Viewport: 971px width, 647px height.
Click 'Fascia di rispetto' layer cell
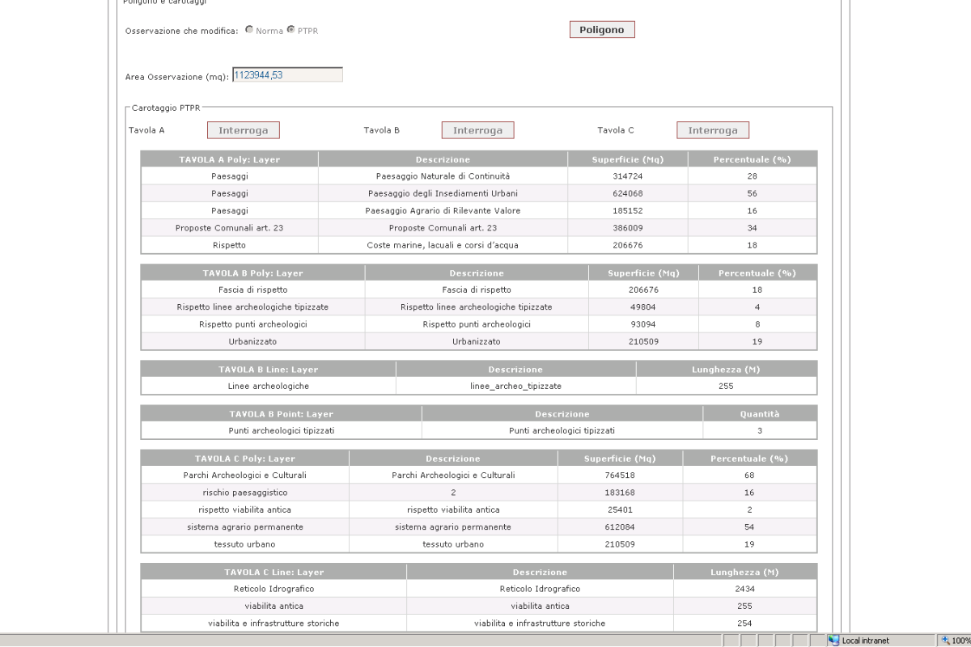click(253, 290)
